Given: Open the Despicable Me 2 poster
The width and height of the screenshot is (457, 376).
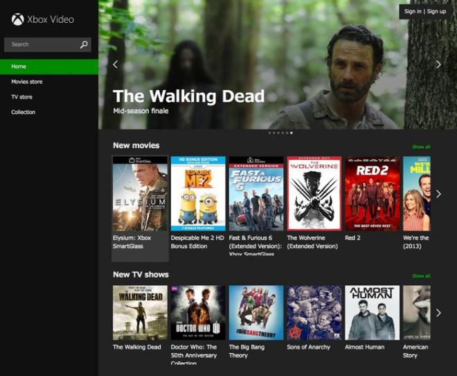Looking at the screenshot, I should [x=198, y=194].
